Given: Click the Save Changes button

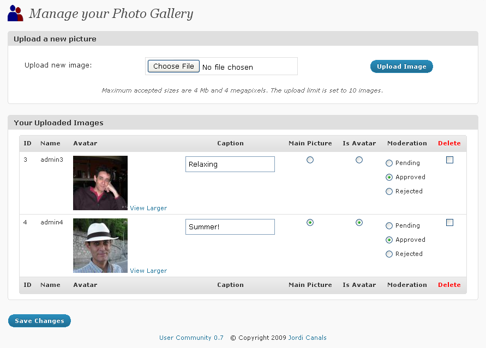Looking at the screenshot, I should (39, 321).
